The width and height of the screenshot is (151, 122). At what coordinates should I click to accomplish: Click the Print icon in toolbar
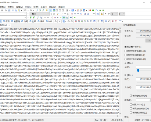click(x=6, y=10)
